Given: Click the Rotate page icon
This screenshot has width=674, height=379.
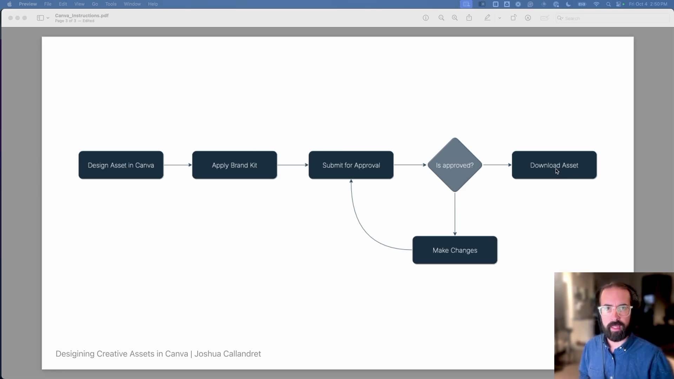Looking at the screenshot, I should click(x=513, y=18).
